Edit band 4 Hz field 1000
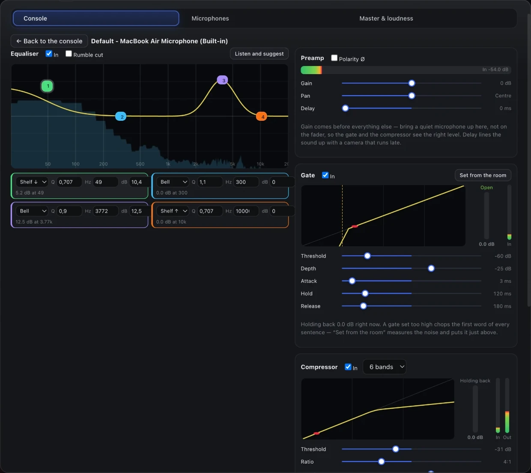Viewport: 531px width, 473px height. point(246,211)
